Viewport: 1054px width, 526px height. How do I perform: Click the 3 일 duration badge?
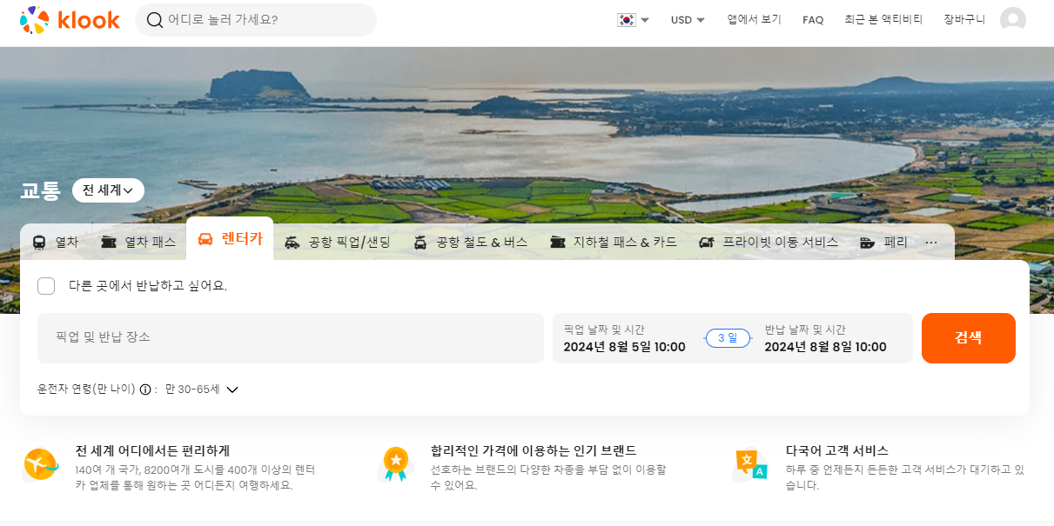728,338
